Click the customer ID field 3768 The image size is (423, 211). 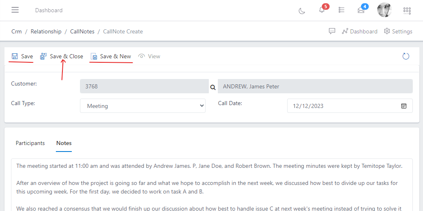click(x=144, y=86)
